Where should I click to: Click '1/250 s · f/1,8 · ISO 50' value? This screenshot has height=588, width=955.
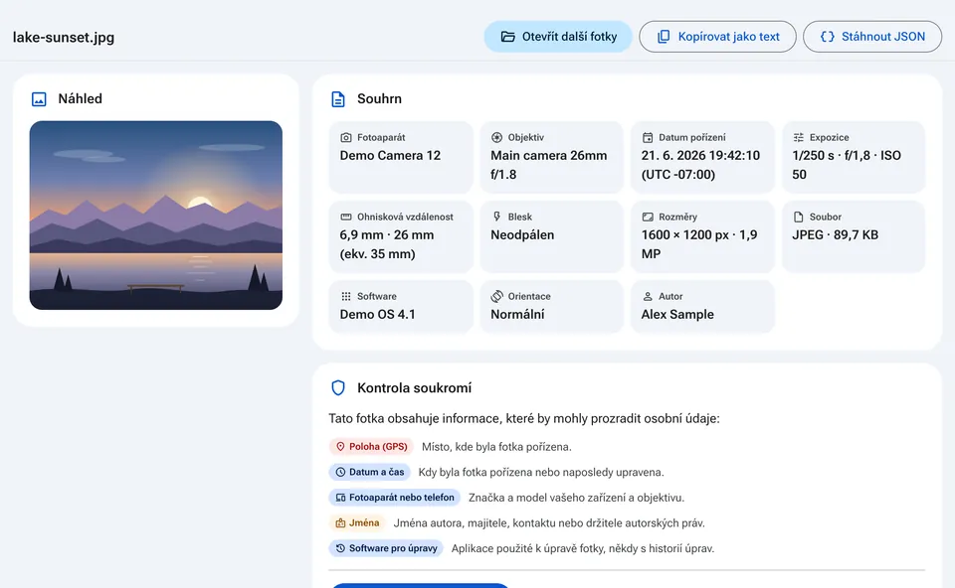[x=847, y=165]
